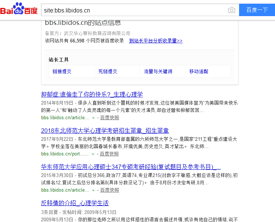The width and height of the screenshot is (275, 222).
Task: Click the date 2015年3月30日 in snippet
Action: 57,175
